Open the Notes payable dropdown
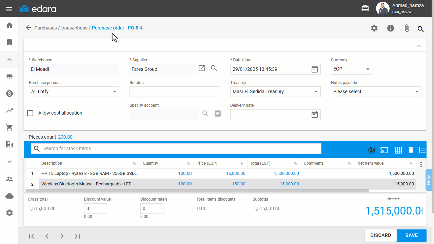 376,91
